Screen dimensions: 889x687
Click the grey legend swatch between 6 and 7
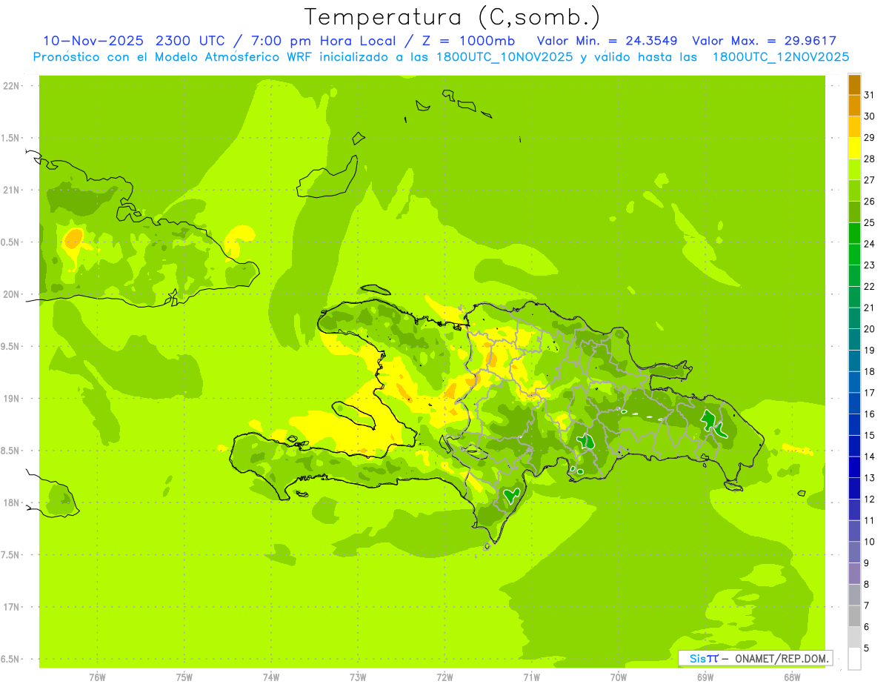(x=854, y=616)
